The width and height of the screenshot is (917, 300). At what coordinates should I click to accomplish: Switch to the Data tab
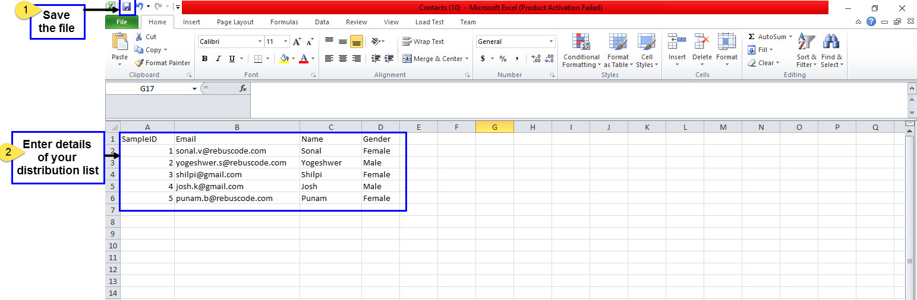322,22
